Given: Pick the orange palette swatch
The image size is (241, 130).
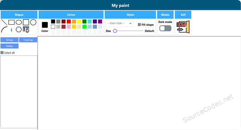Looking at the screenshot, I should (74, 21).
